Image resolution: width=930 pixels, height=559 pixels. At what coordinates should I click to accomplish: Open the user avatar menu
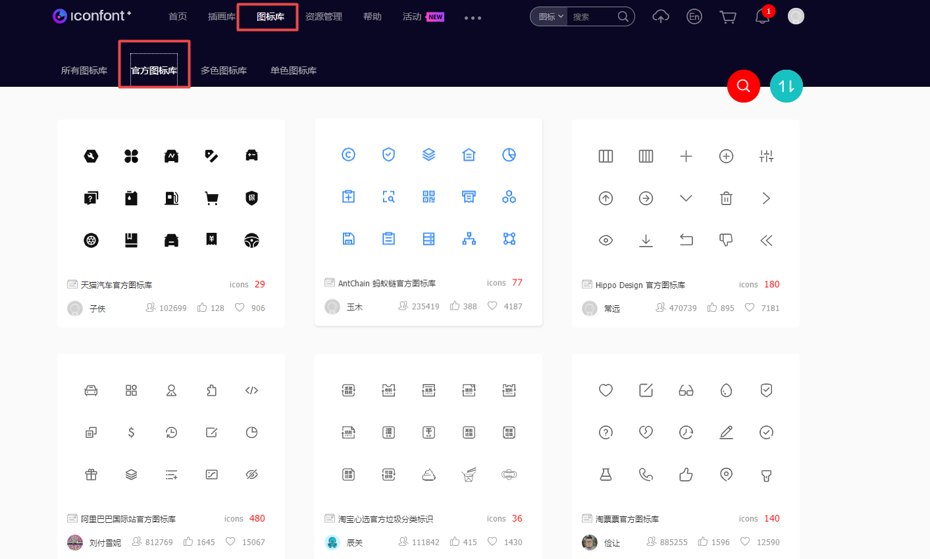point(796,16)
